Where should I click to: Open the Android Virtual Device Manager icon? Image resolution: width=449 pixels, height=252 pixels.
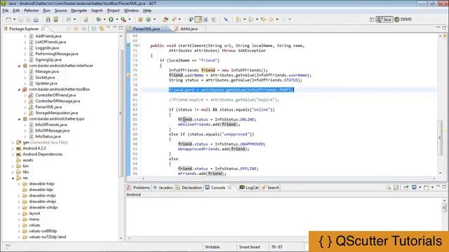click(56, 20)
